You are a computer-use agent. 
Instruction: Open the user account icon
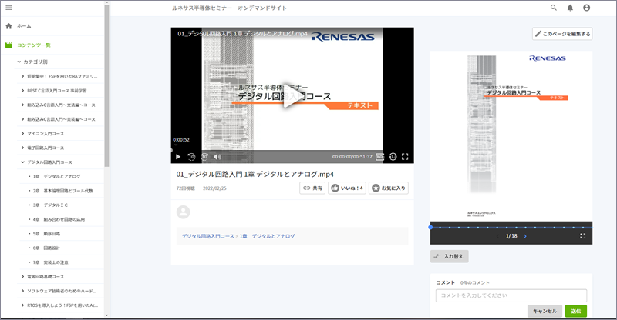tap(587, 8)
